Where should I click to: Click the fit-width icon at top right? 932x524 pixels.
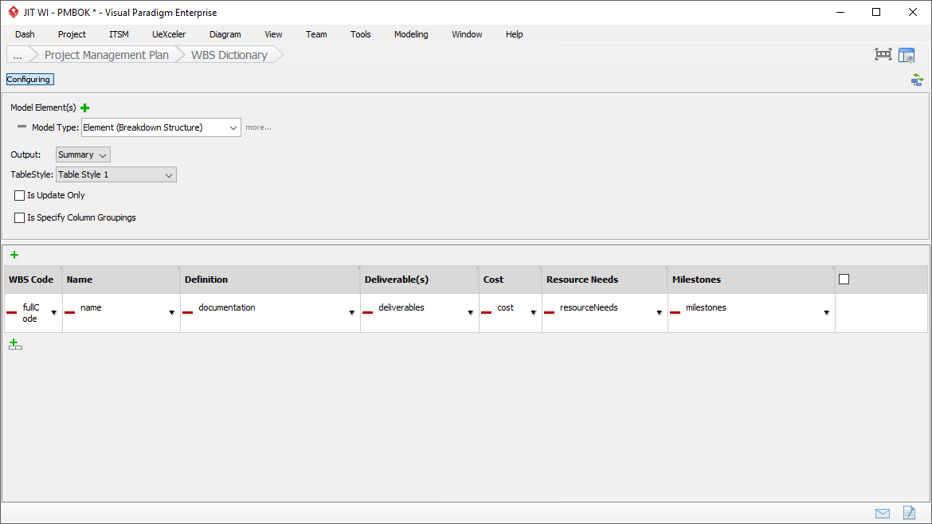[x=883, y=55]
